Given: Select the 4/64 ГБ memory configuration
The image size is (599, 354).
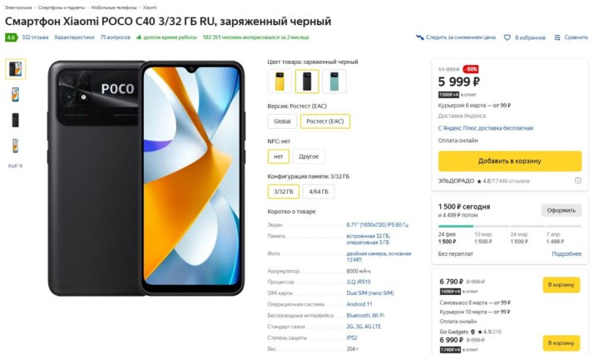Looking at the screenshot, I should [x=319, y=191].
